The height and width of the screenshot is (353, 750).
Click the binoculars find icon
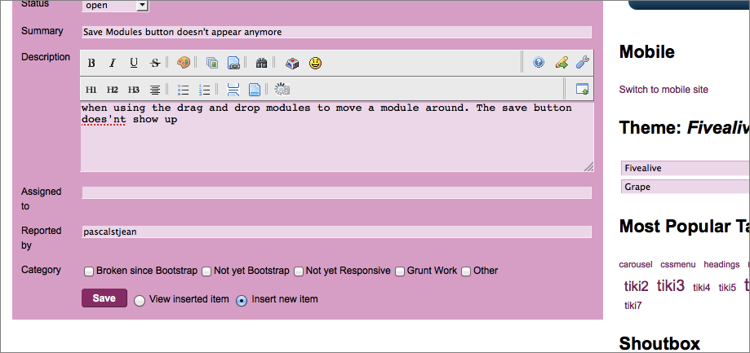pos(261,63)
